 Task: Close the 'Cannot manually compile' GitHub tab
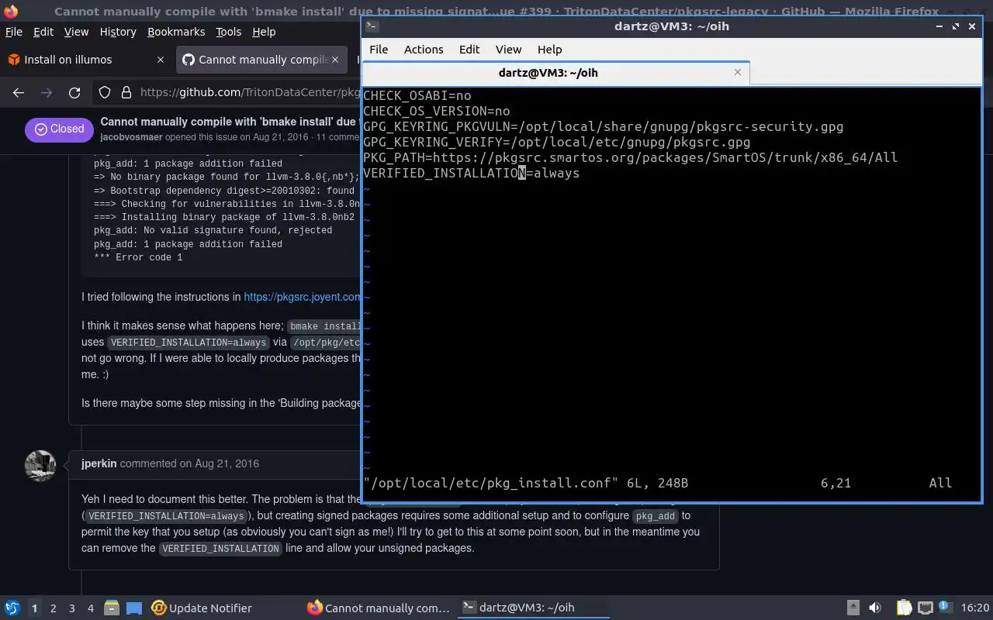tap(335, 60)
